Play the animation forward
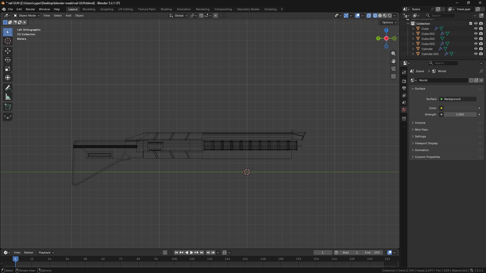 click(192, 253)
